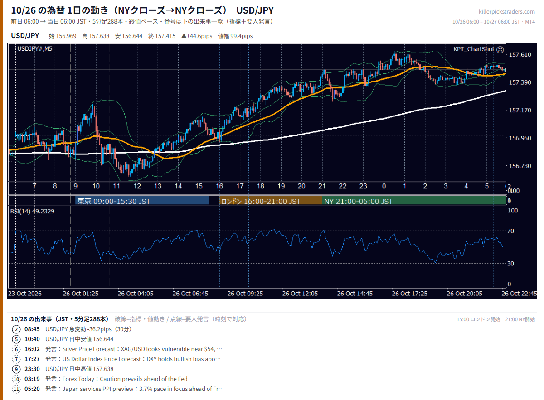544x400 pixels.
Task: Click the 157.610 price axis label
Action: tap(520, 54)
